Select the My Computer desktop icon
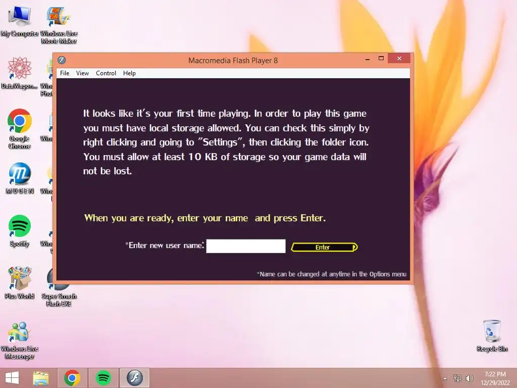The width and height of the screenshot is (517, 388). point(20,21)
